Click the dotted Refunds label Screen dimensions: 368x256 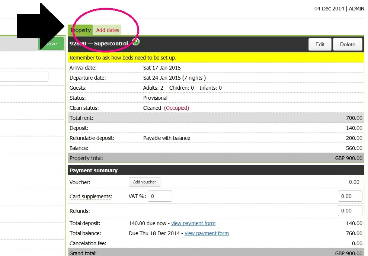click(80, 211)
